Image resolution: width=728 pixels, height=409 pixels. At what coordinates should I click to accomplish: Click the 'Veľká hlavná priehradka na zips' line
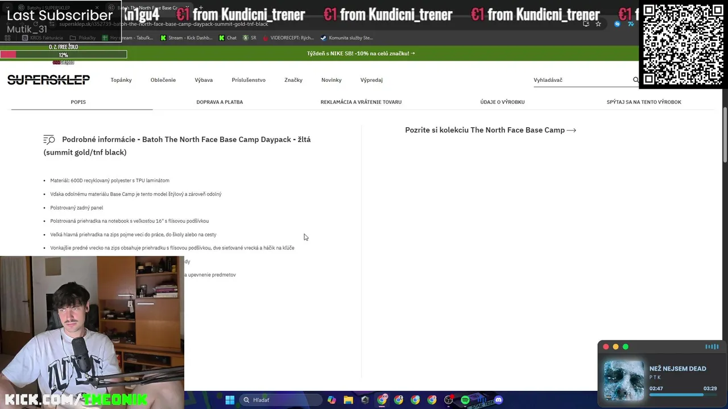click(x=133, y=235)
